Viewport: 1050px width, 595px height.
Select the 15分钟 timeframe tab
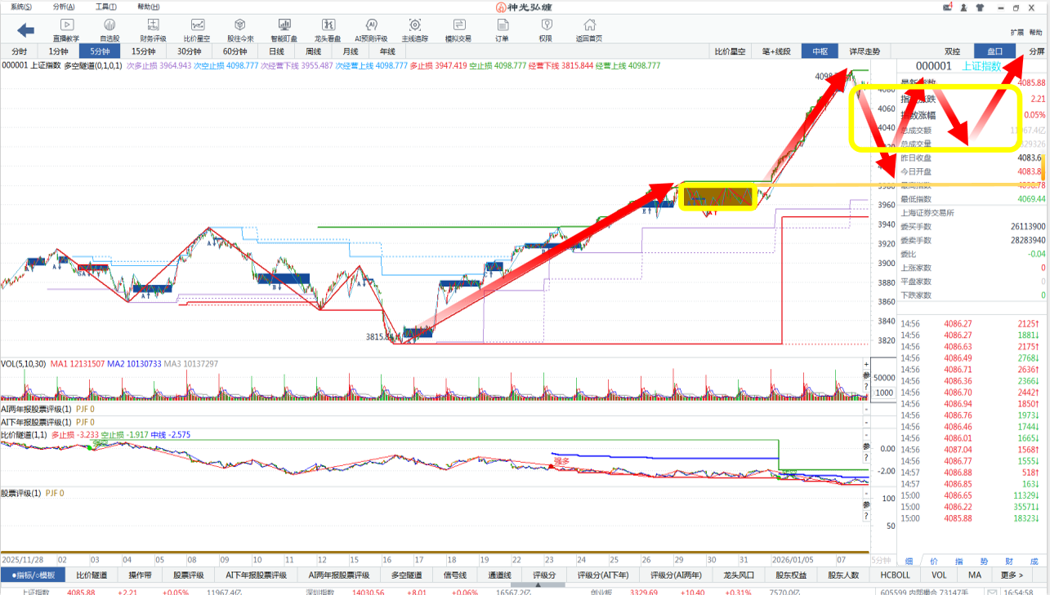(x=145, y=51)
